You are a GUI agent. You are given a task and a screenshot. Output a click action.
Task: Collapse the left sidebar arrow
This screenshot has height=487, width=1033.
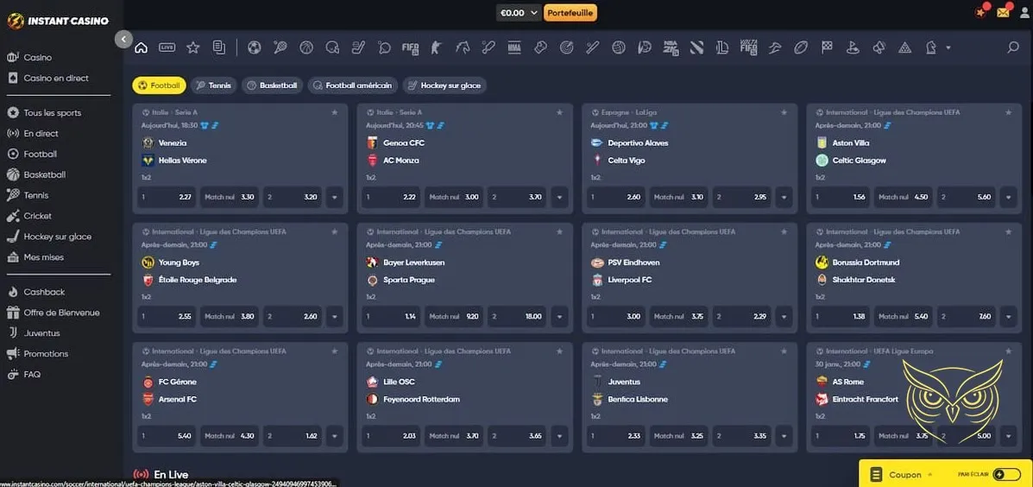[123, 39]
